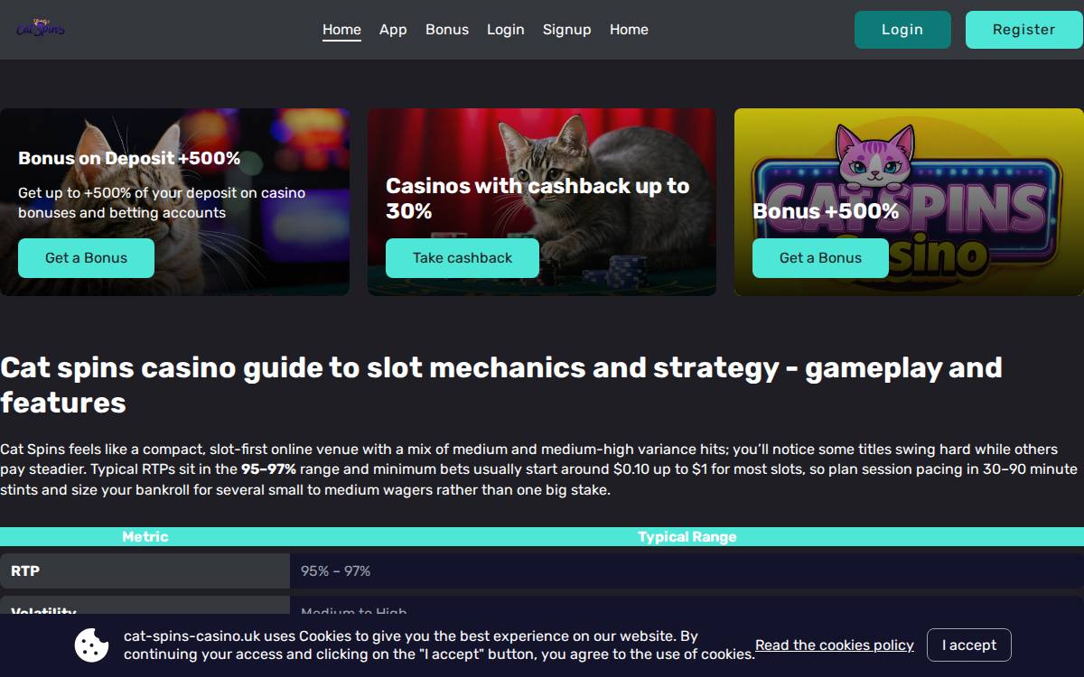Viewport: 1084px width, 677px height.
Task: Click the deposit bonus description text
Action: 162,203
